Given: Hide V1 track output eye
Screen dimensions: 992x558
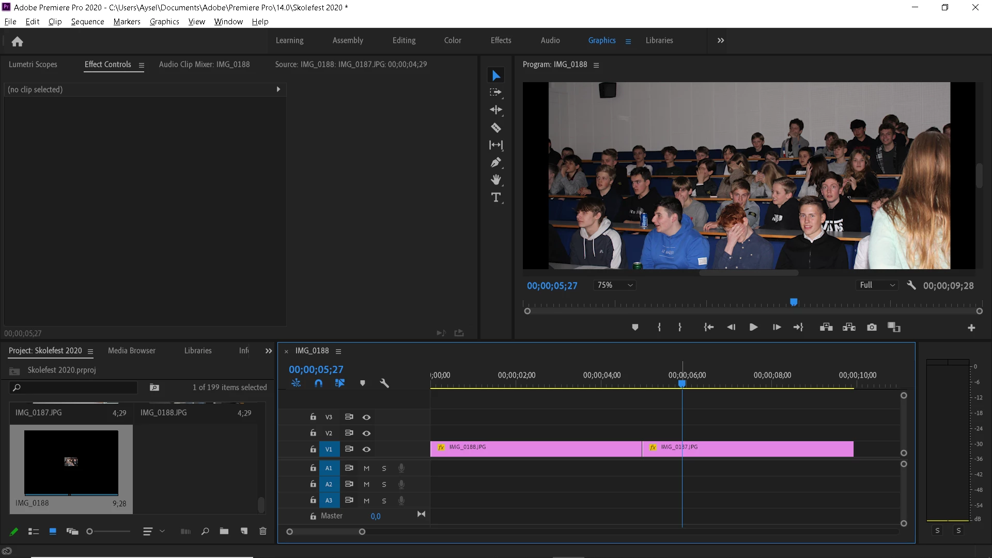Looking at the screenshot, I should [366, 449].
